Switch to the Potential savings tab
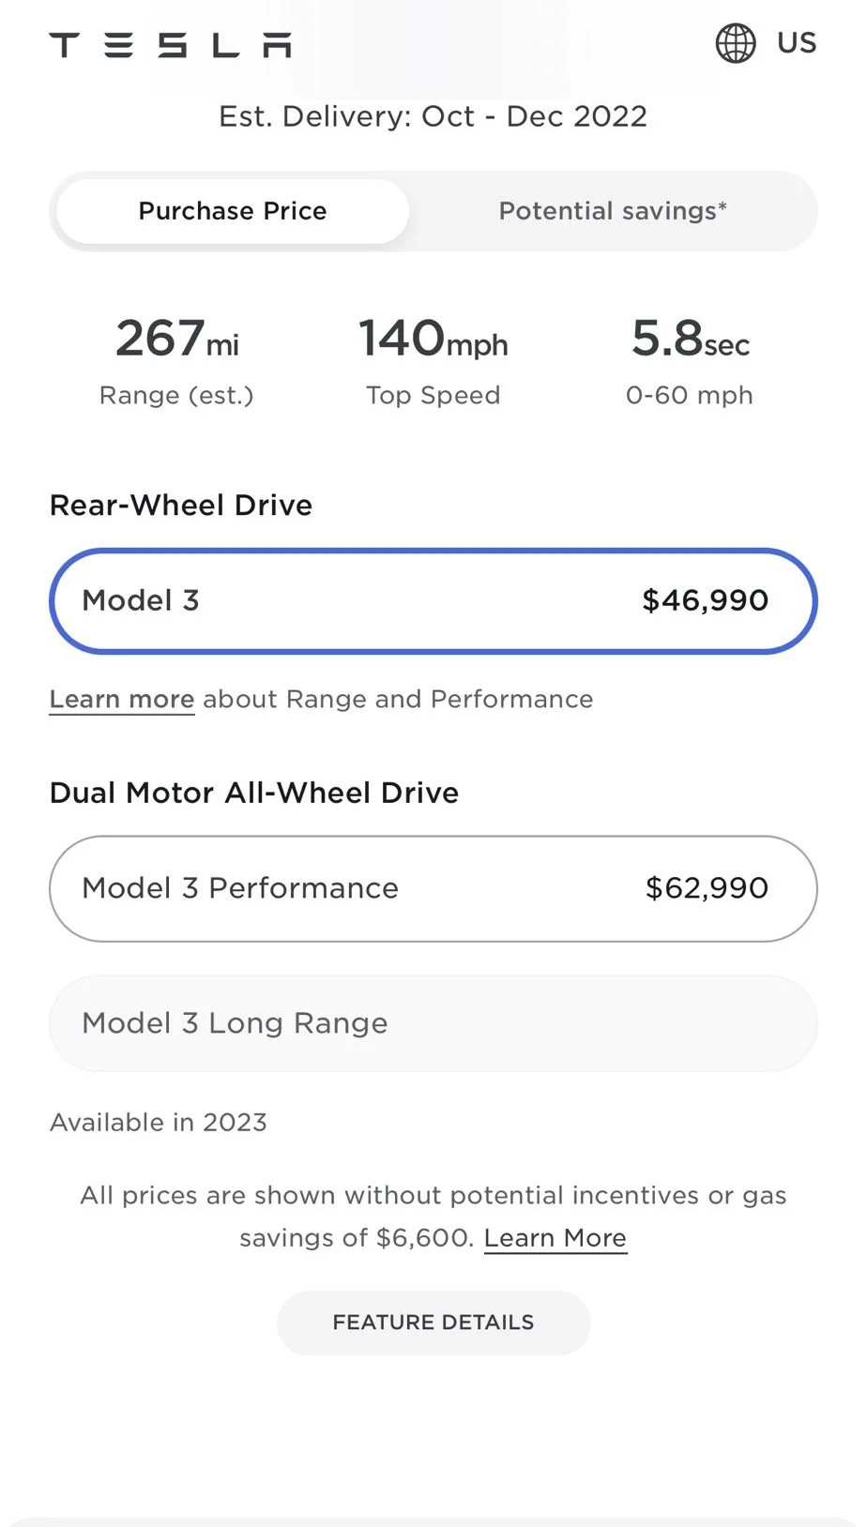This screenshot has width=867, height=1527. pos(613,211)
